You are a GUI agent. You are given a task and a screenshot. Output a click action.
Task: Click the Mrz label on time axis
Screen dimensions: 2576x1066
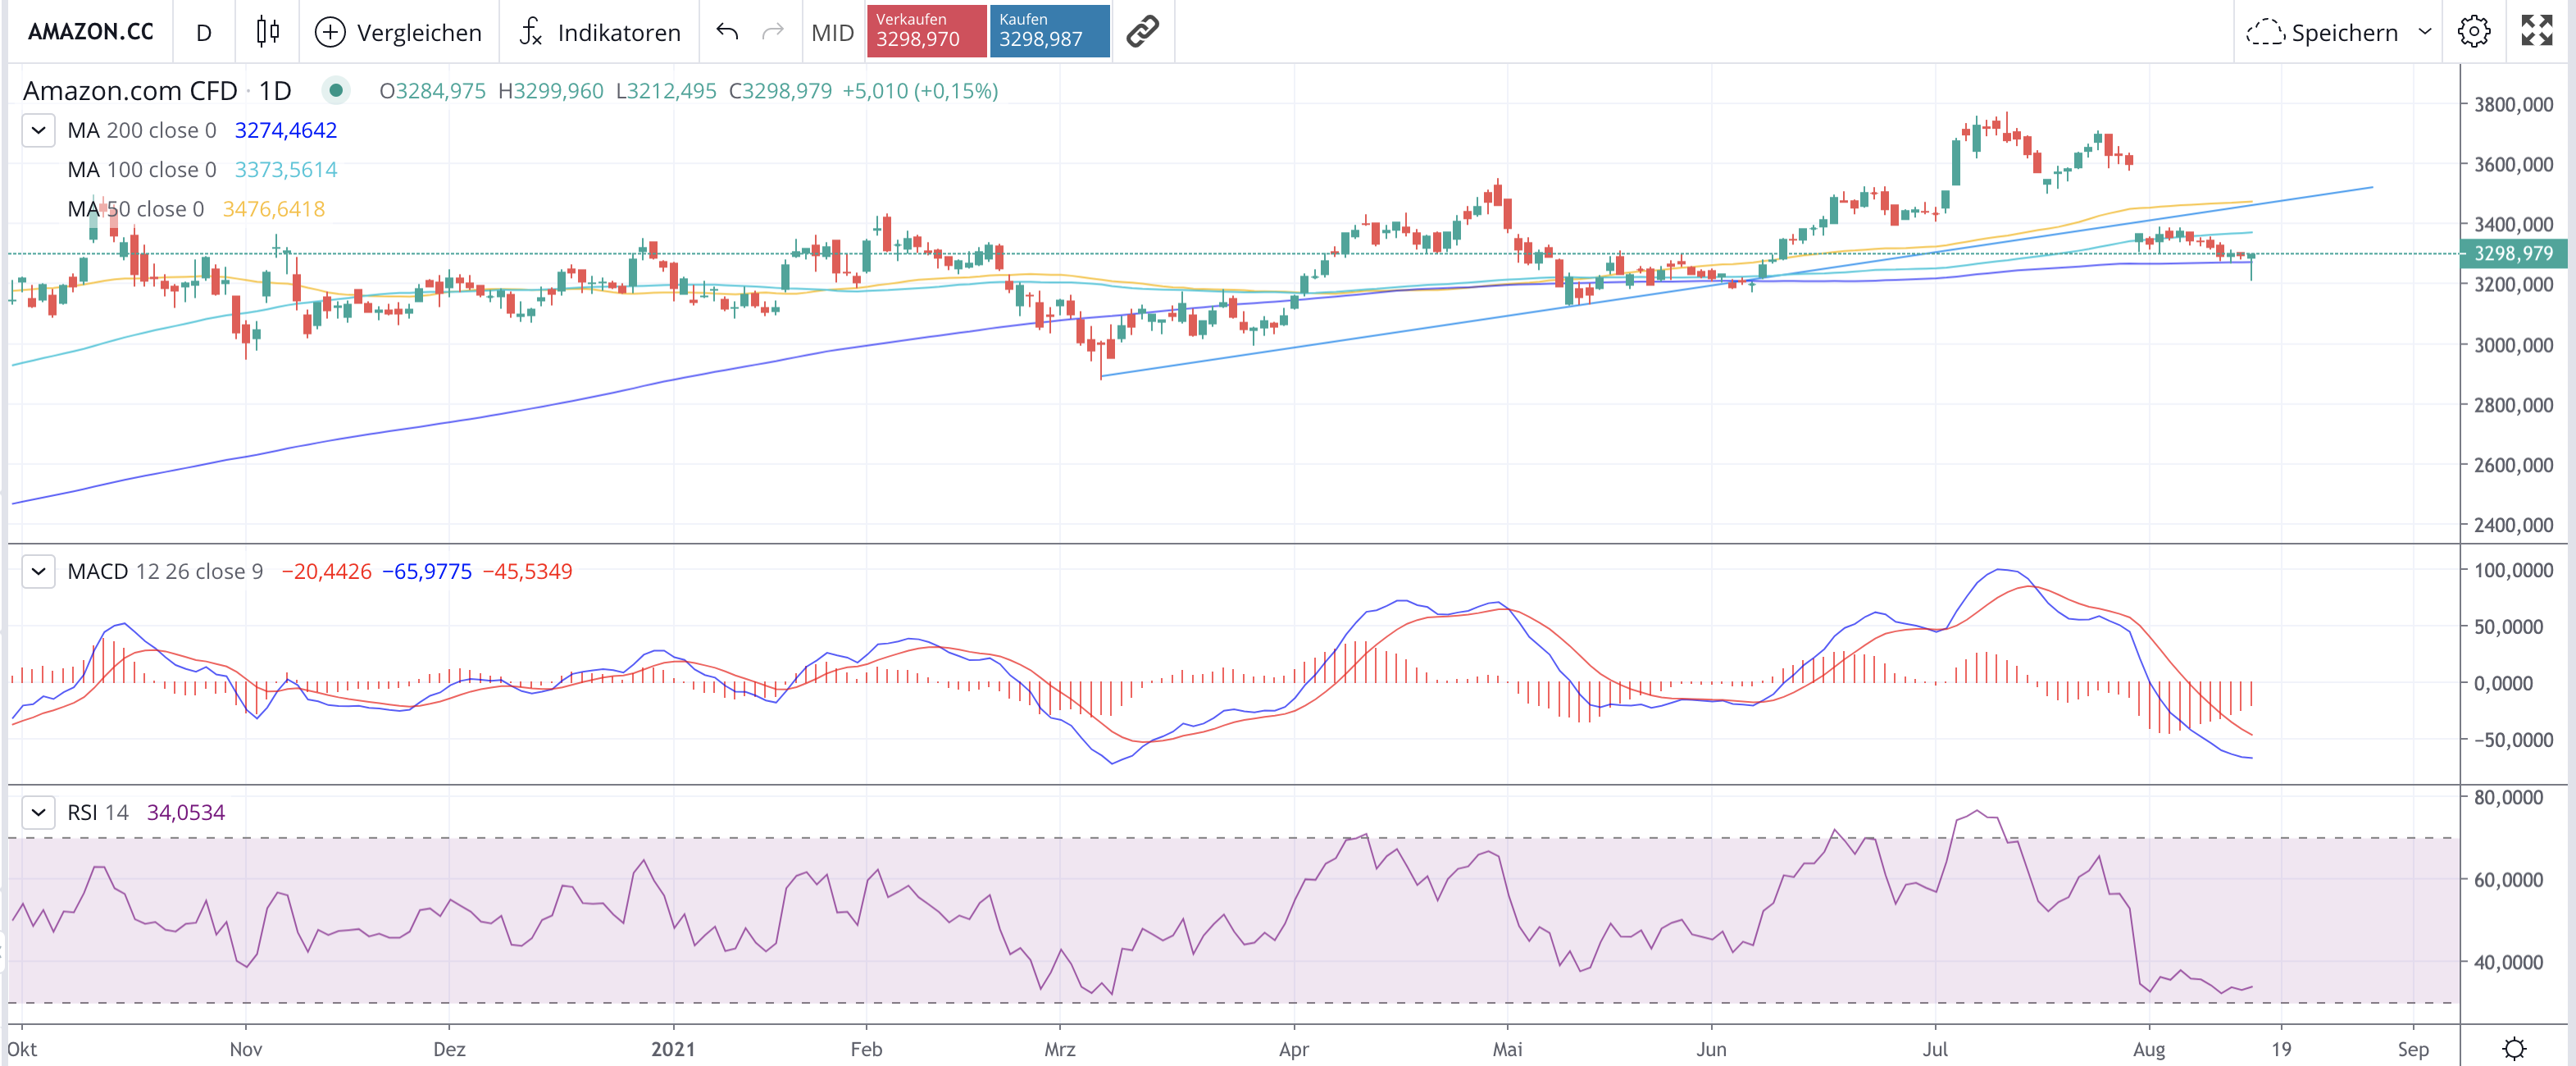[x=1060, y=1049]
